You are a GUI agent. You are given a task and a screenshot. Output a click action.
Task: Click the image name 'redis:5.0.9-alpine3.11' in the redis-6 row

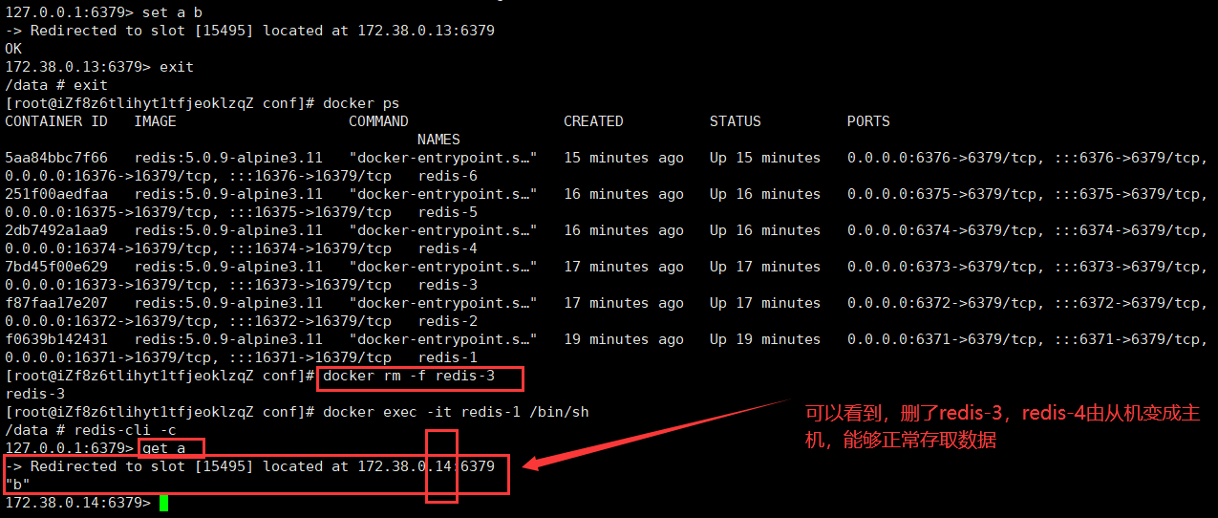228,158
